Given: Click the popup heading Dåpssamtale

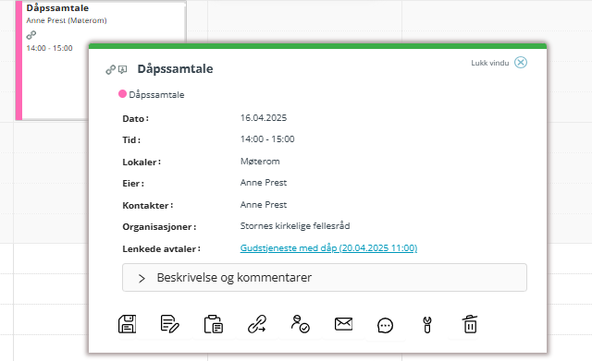Looking at the screenshot, I should [175, 69].
